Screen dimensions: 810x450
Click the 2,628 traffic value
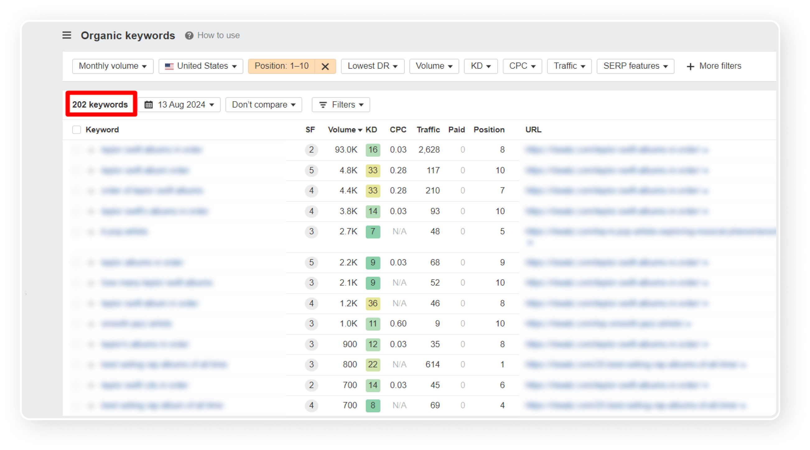[429, 149]
